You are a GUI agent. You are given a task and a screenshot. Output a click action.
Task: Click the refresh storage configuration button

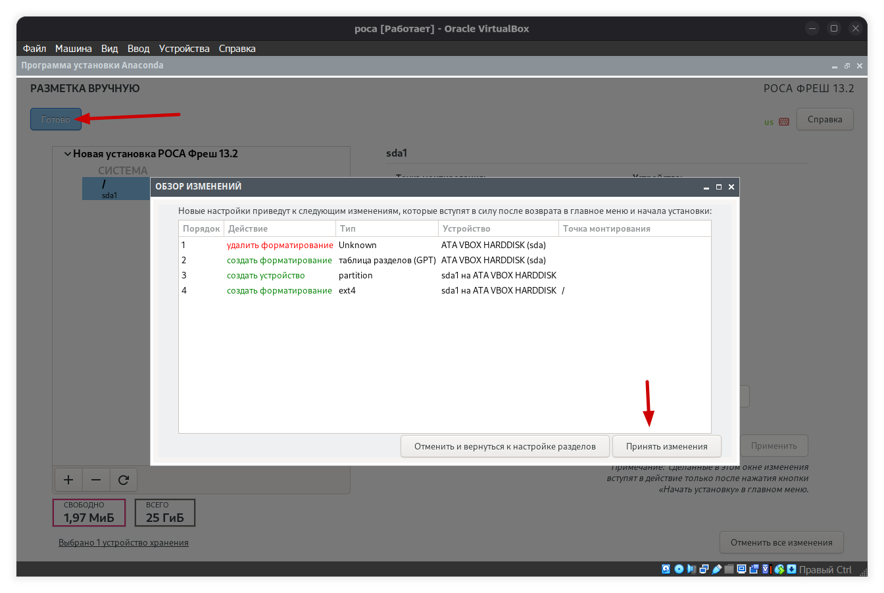tap(123, 480)
